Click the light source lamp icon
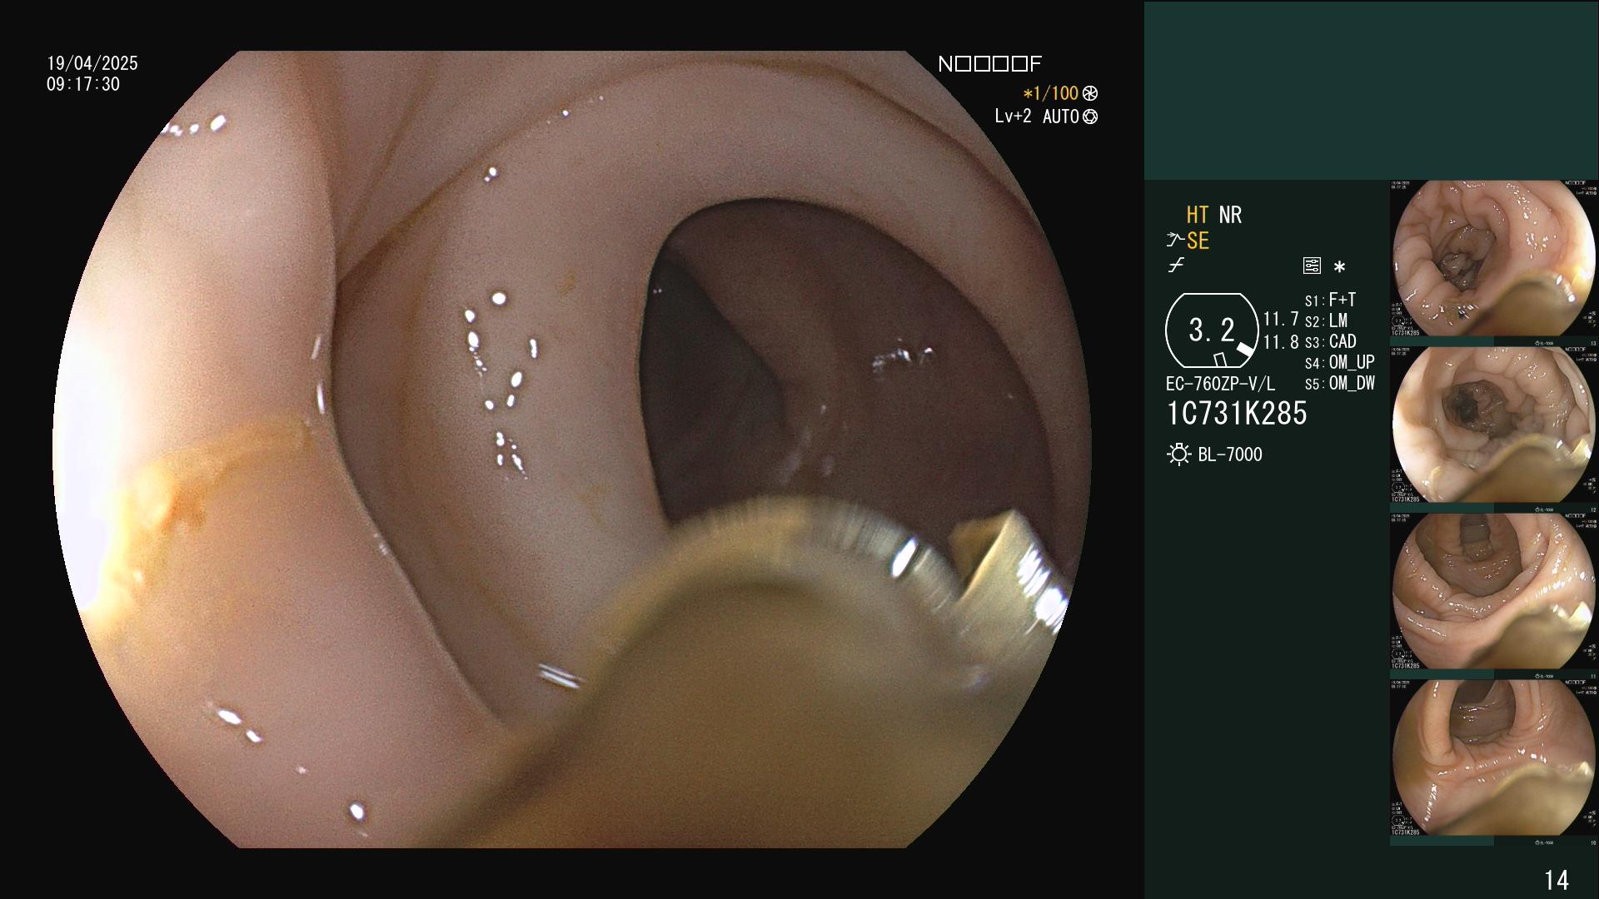Screen dimensions: 1599x899 (x=1179, y=454)
